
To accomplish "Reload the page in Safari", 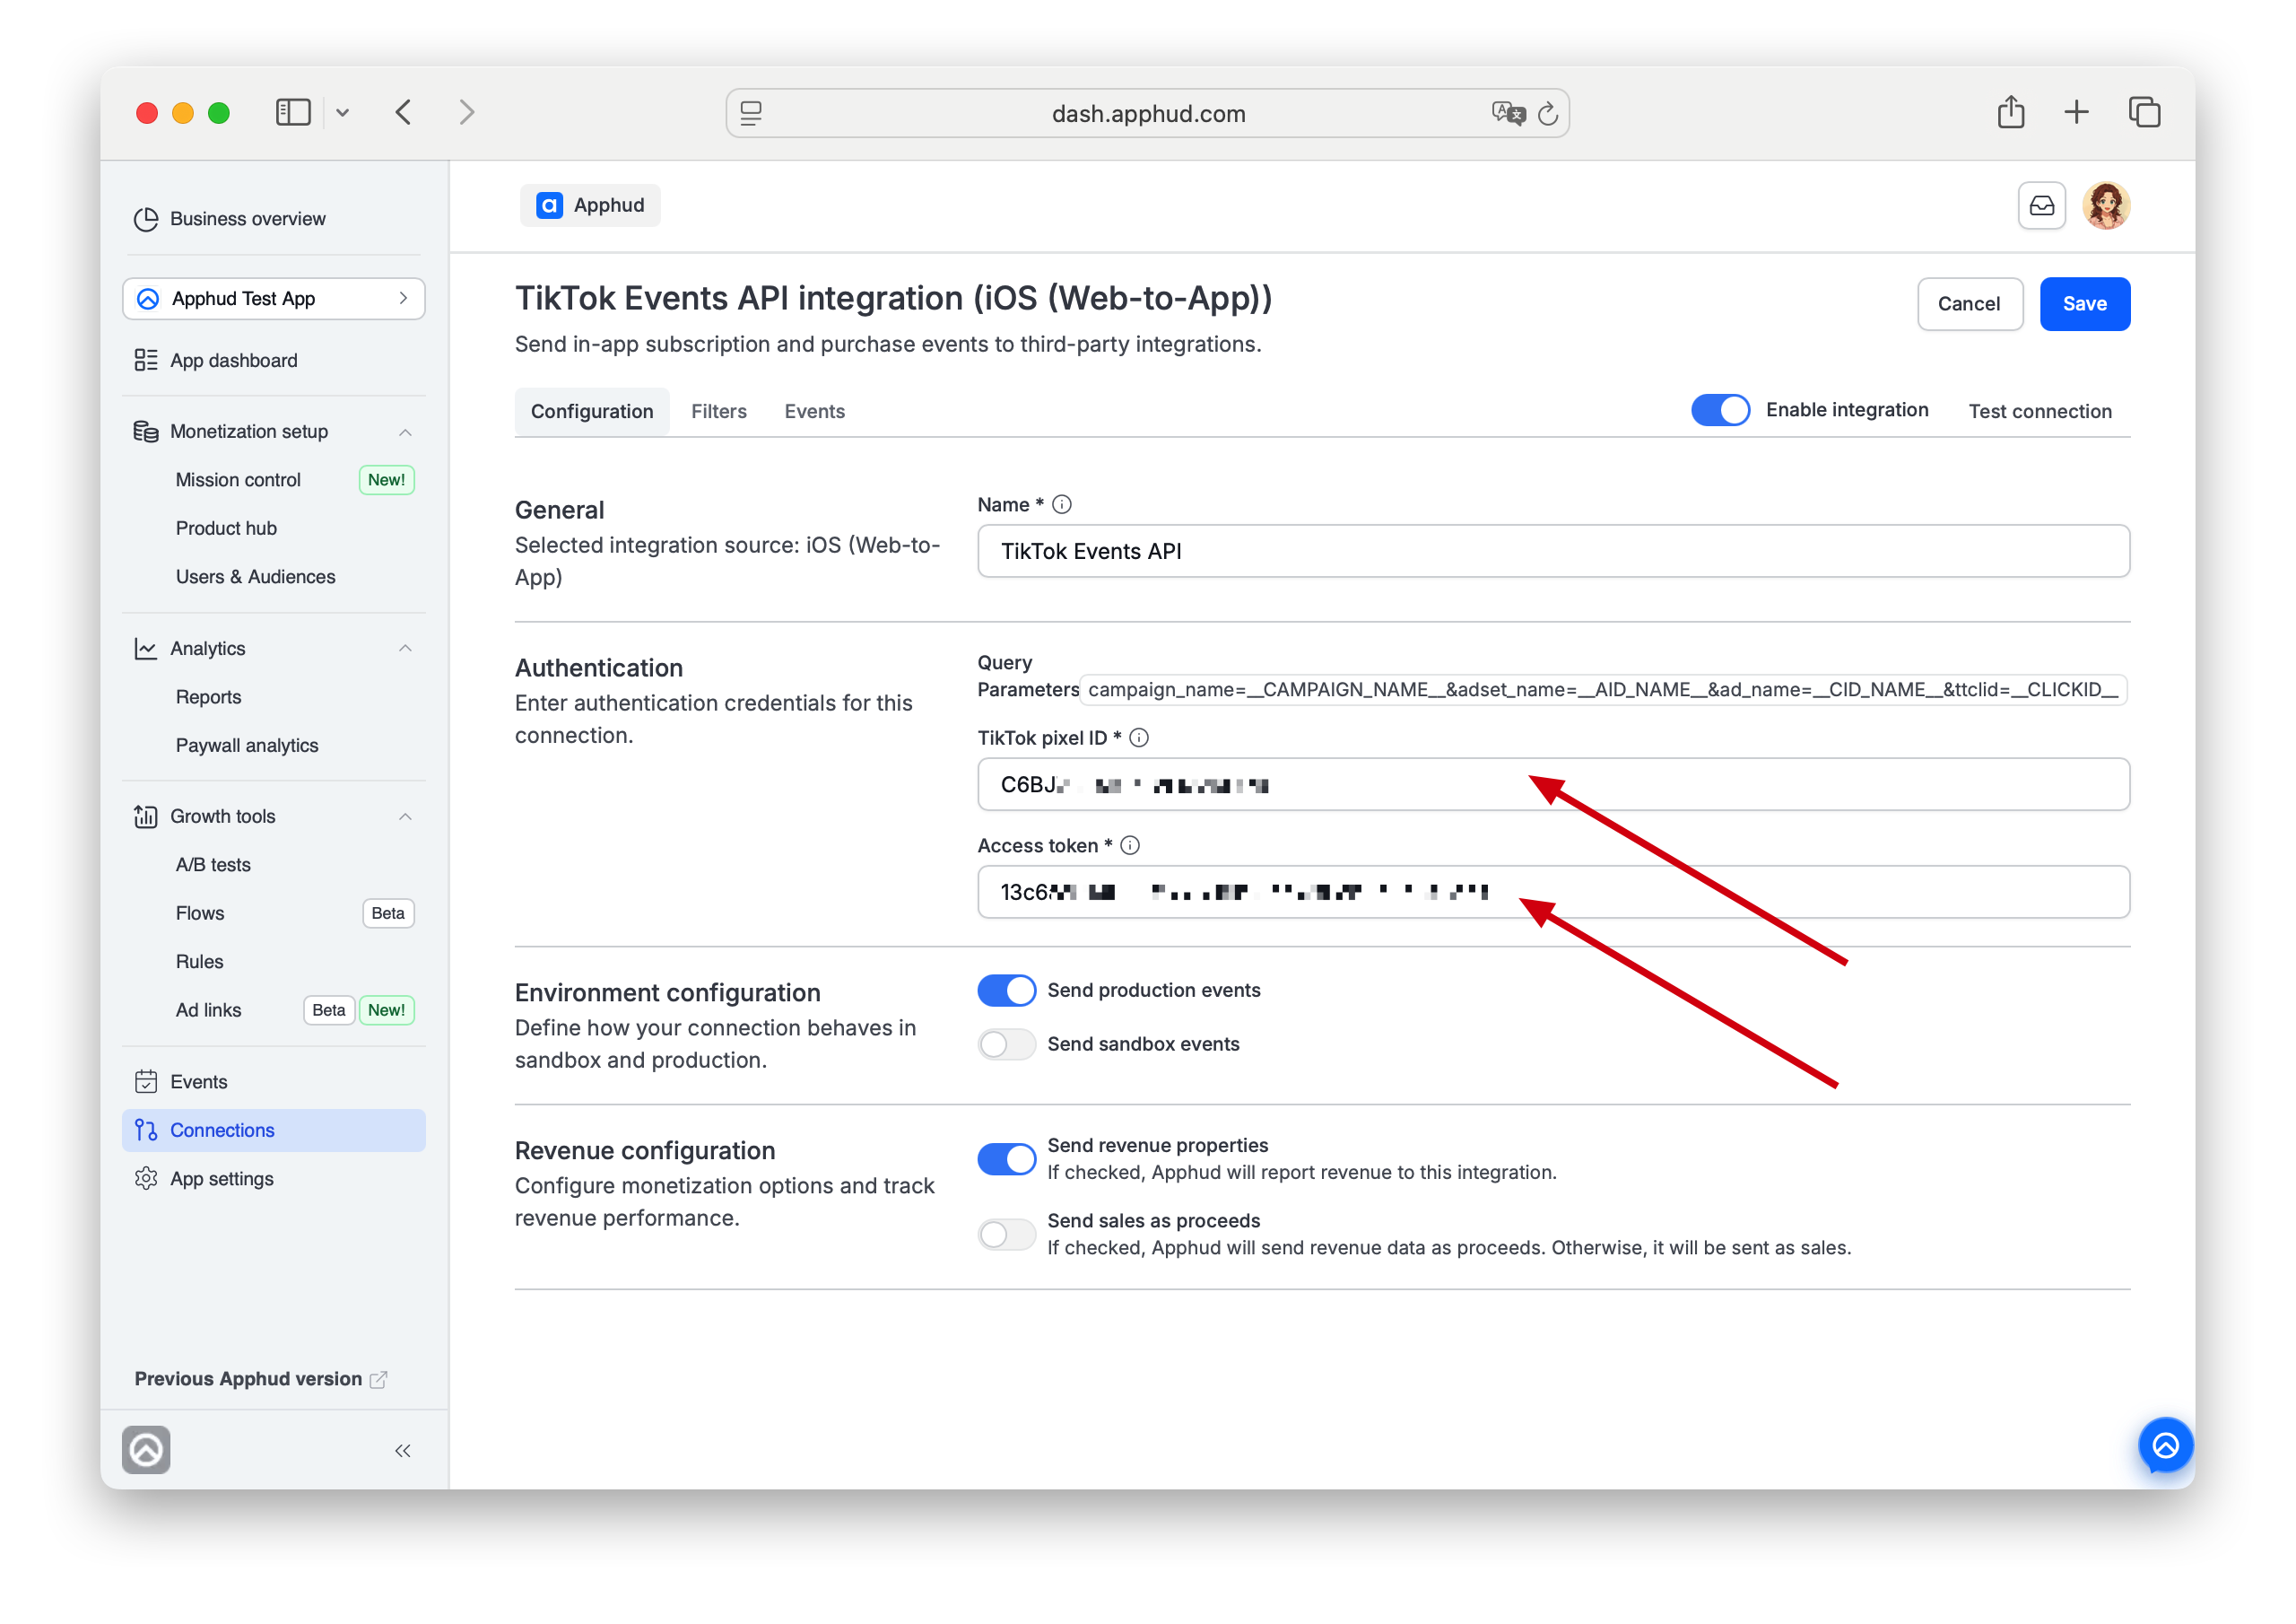I will coord(1547,113).
